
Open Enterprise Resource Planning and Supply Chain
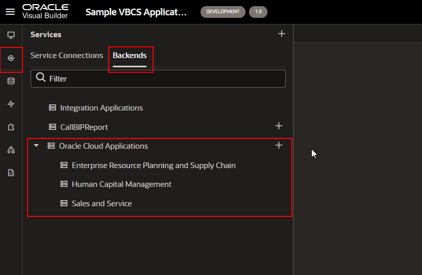click(x=154, y=166)
